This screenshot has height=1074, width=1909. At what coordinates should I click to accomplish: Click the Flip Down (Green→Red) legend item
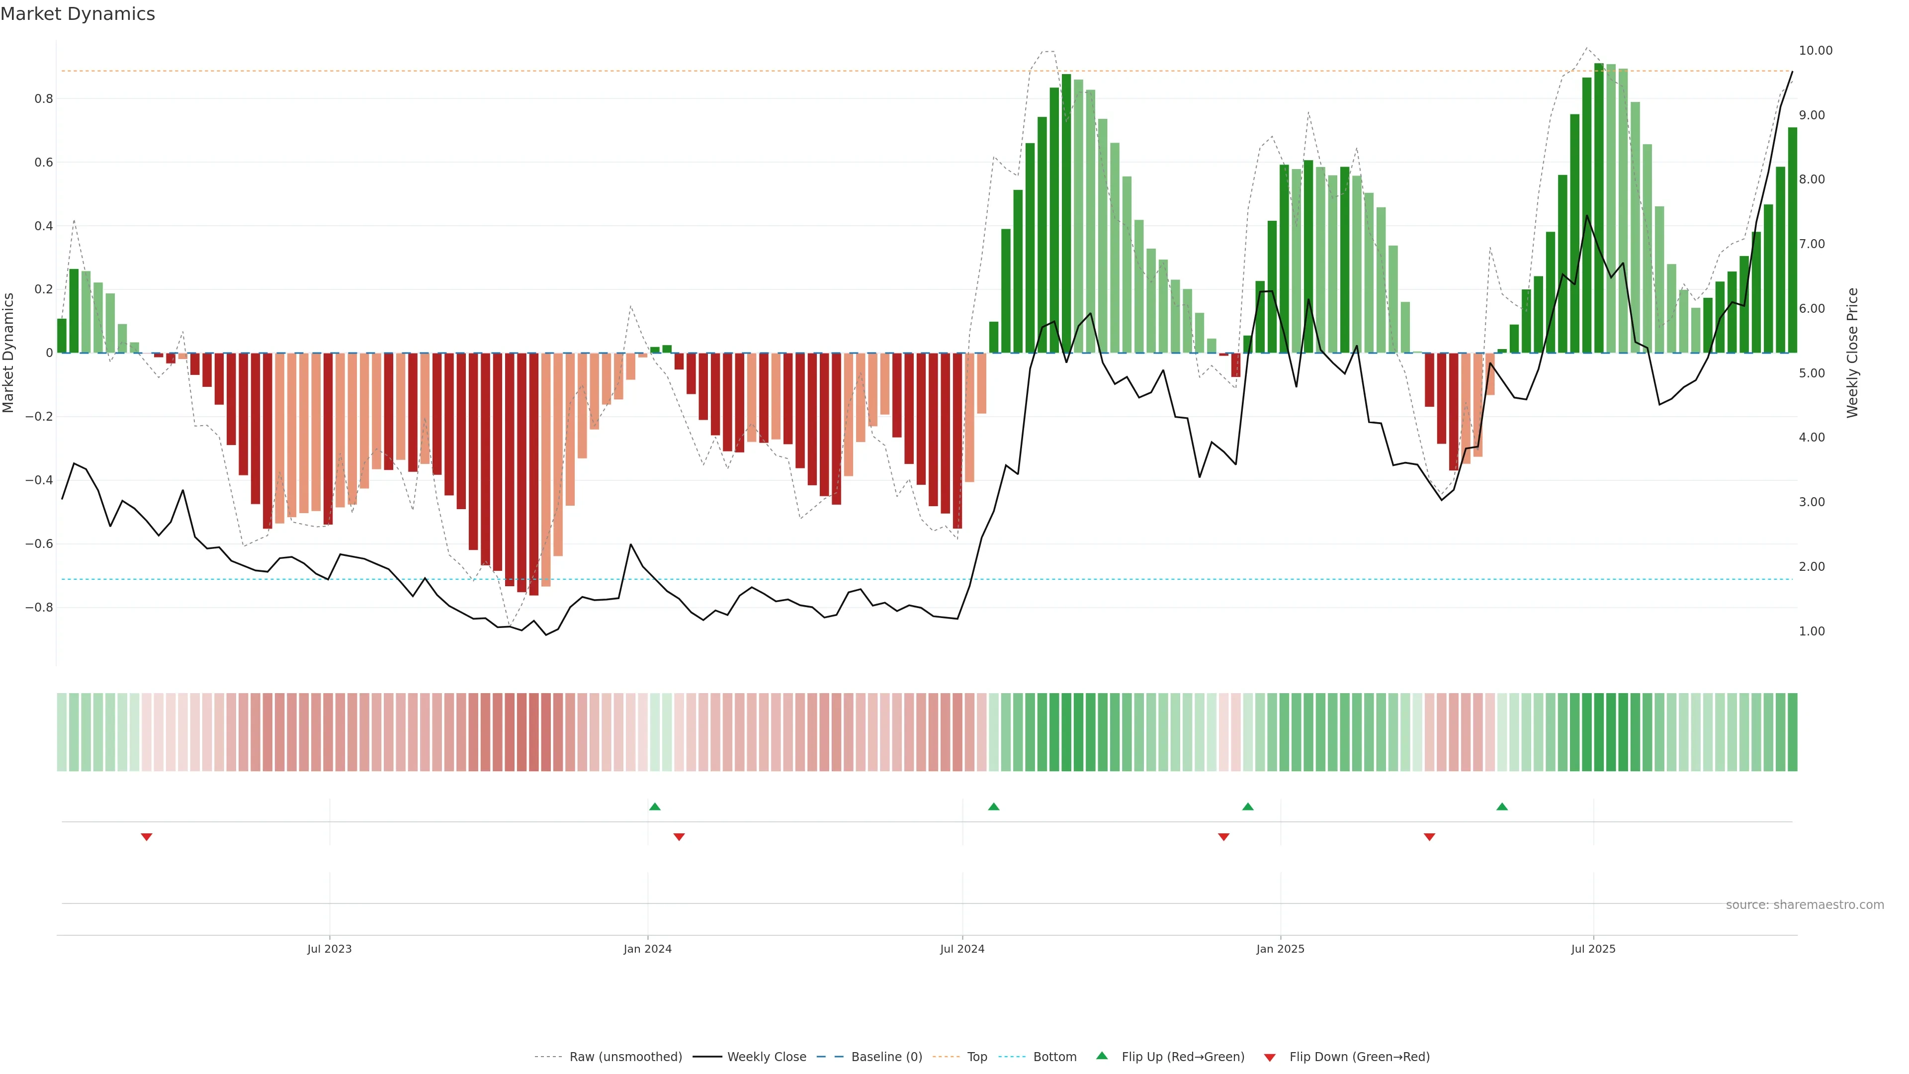(x=1359, y=1057)
